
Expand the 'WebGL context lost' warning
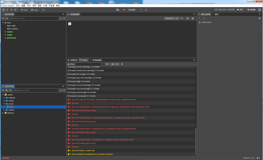click(x=71, y=150)
